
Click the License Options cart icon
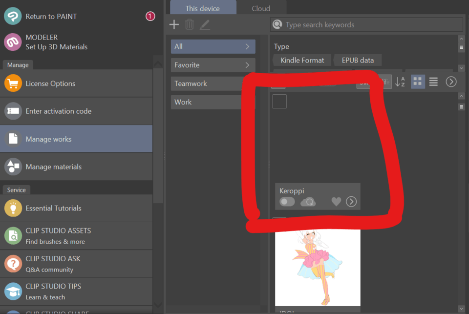pos(13,83)
